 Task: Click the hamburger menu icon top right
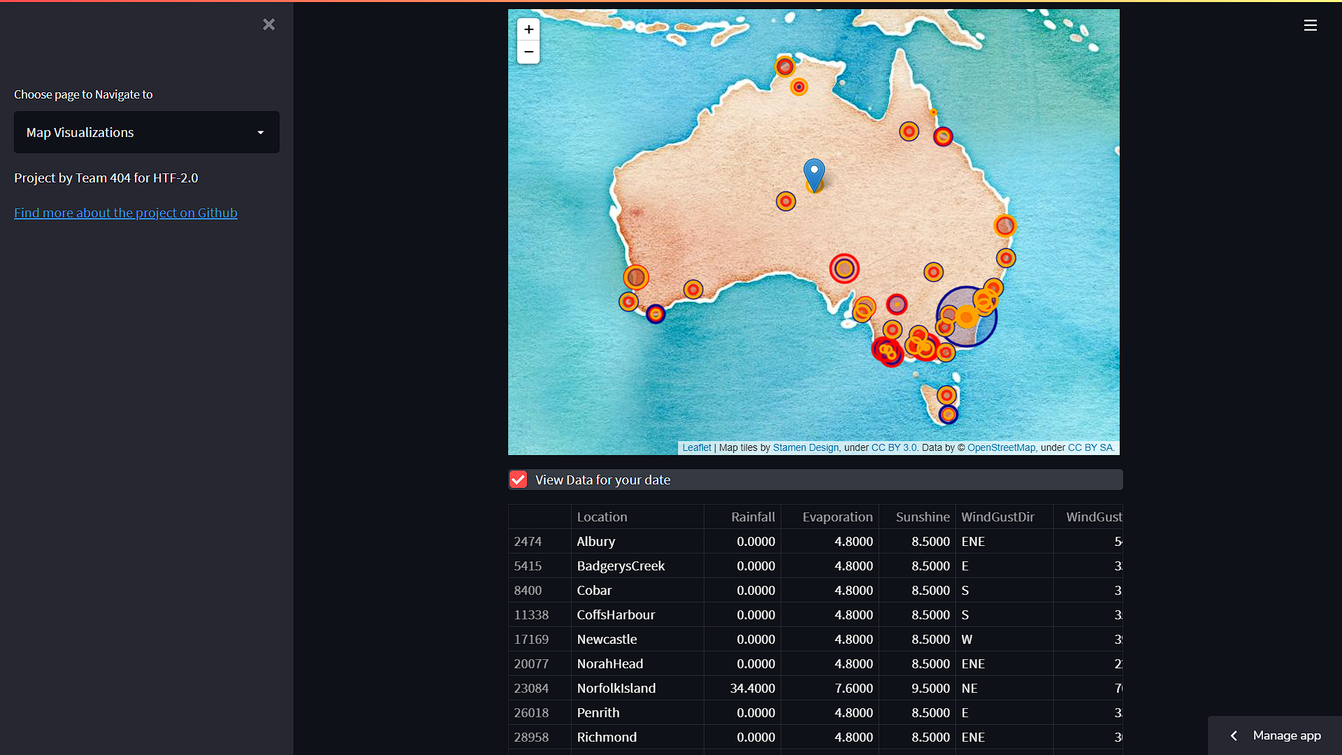pyautogui.click(x=1311, y=25)
